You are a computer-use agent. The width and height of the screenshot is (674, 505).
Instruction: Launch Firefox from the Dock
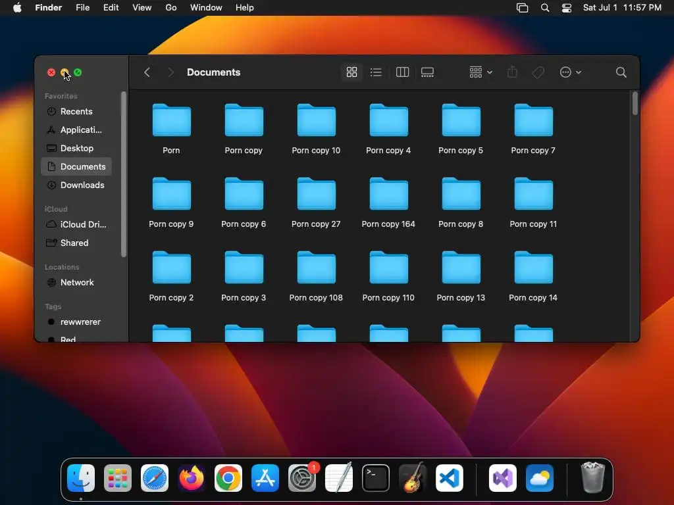click(x=192, y=478)
